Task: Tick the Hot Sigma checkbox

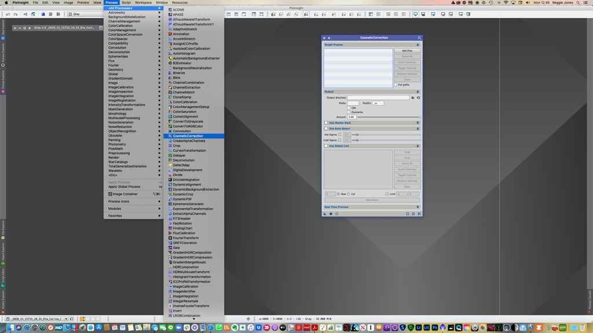Action: 339,134
